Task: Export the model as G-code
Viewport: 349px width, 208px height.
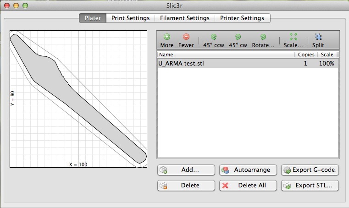Action: (310, 170)
